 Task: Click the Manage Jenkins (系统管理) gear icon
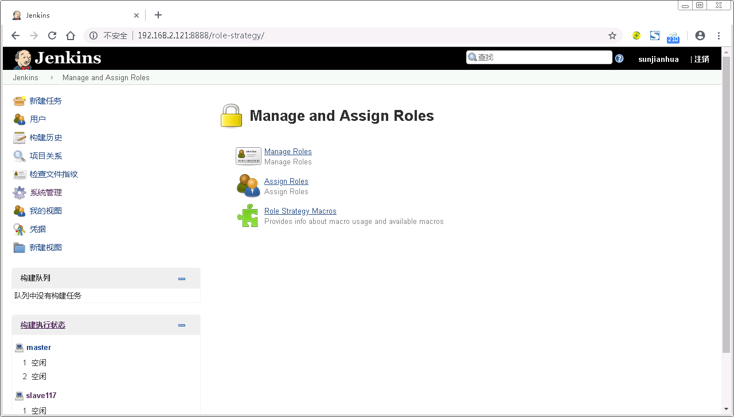(19, 192)
